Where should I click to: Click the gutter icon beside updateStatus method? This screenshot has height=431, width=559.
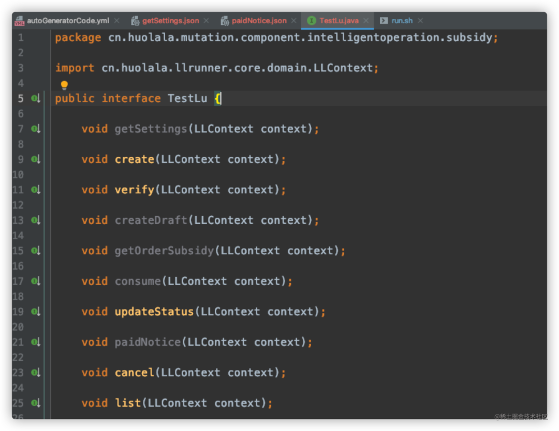(36, 312)
